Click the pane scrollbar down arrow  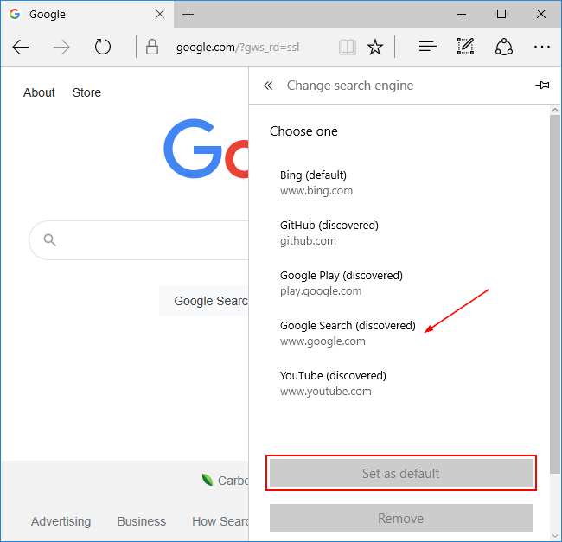point(555,536)
